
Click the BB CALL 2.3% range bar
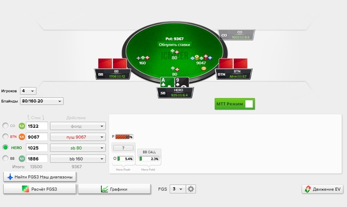click(x=149, y=159)
